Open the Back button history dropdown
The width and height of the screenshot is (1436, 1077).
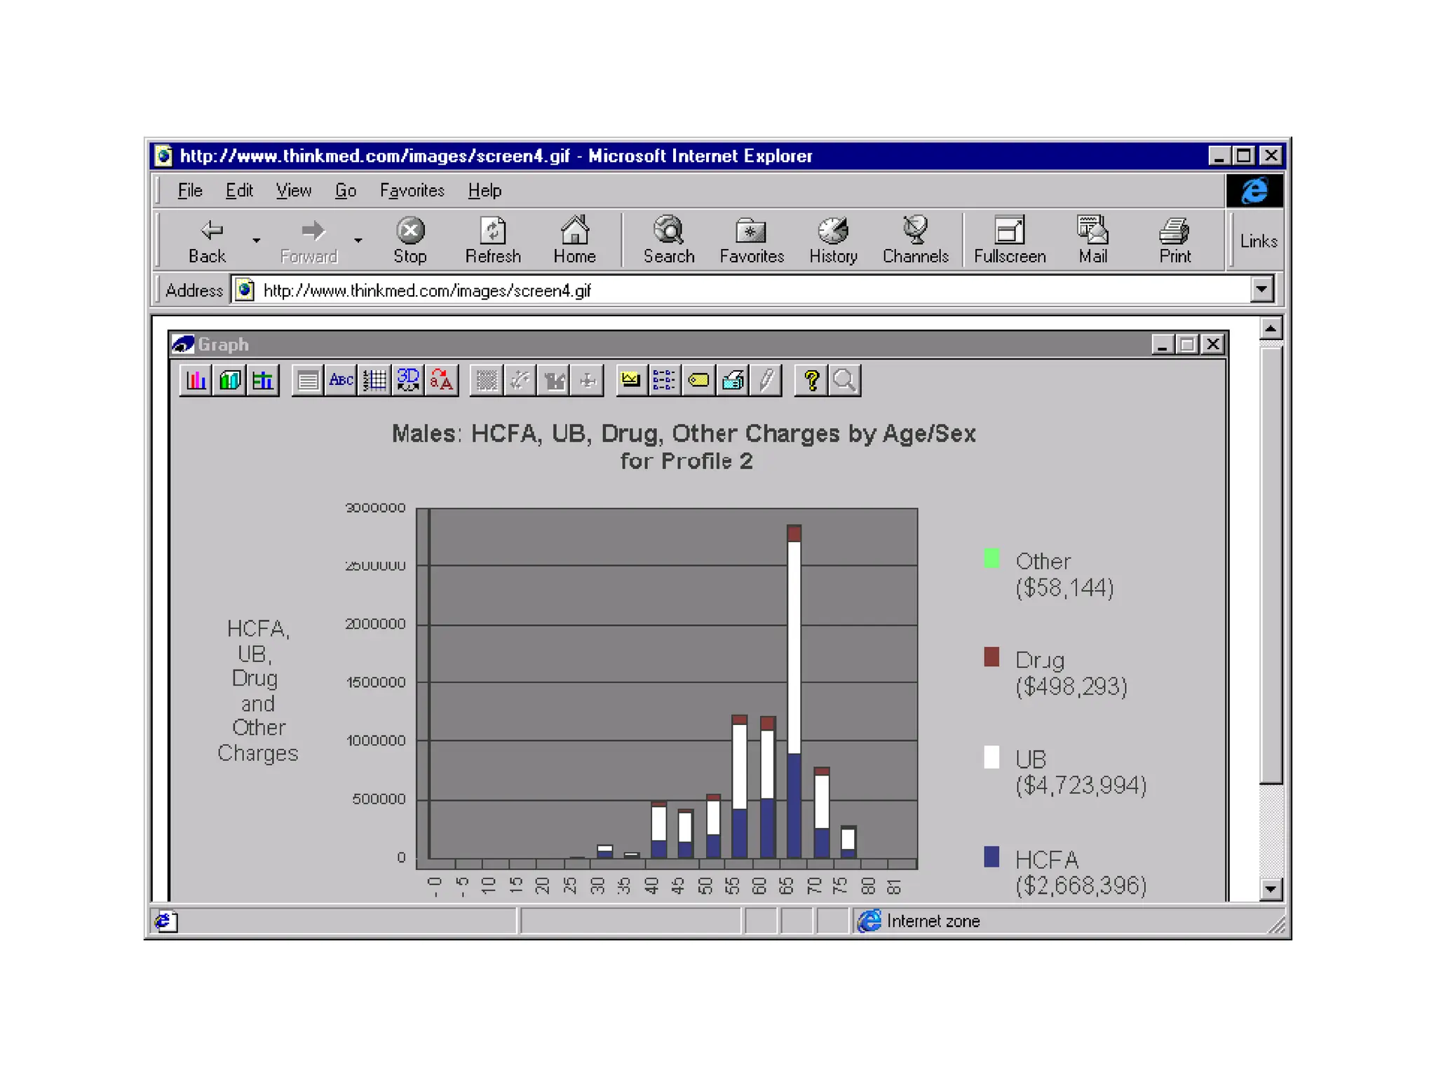pos(257,241)
